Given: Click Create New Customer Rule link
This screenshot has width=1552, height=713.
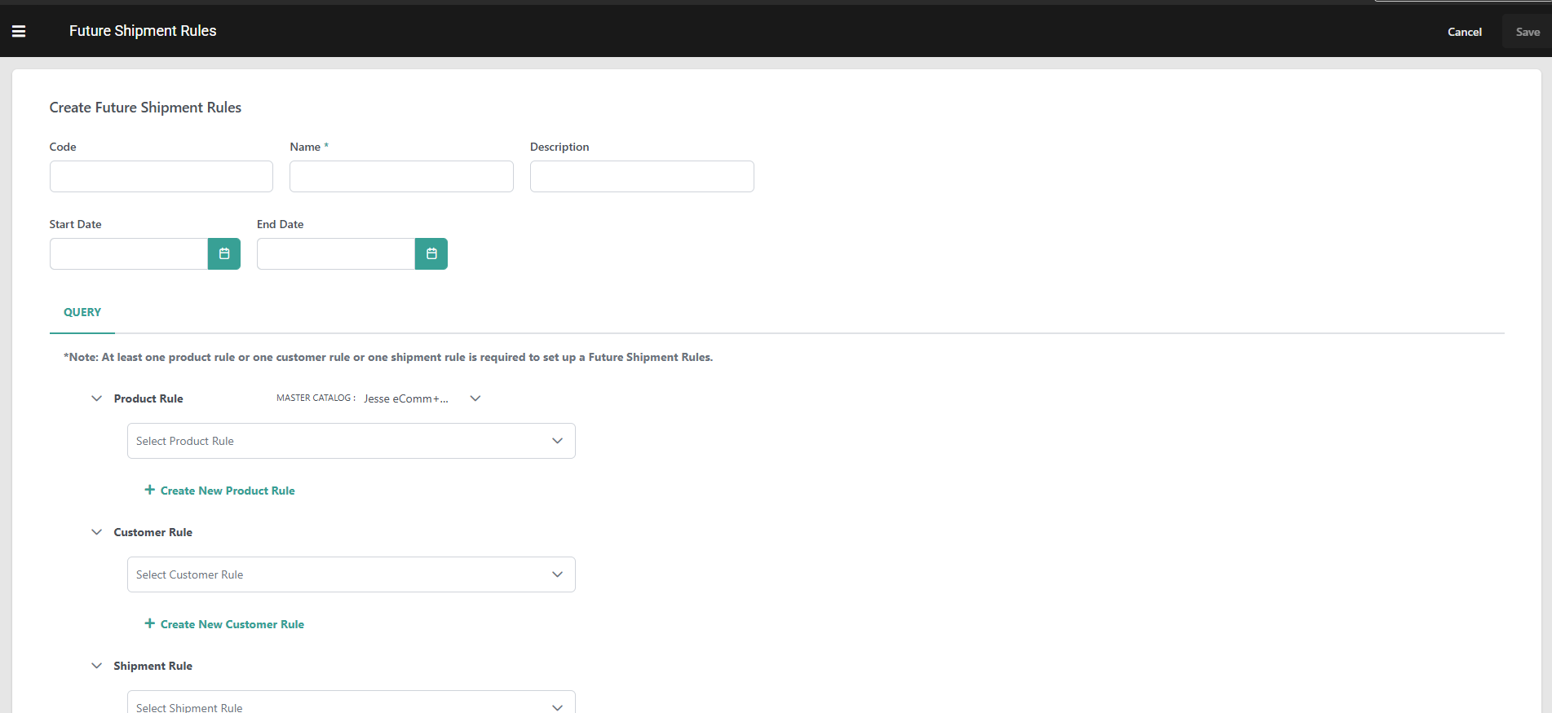Looking at the screenshot, I should 232,624.
